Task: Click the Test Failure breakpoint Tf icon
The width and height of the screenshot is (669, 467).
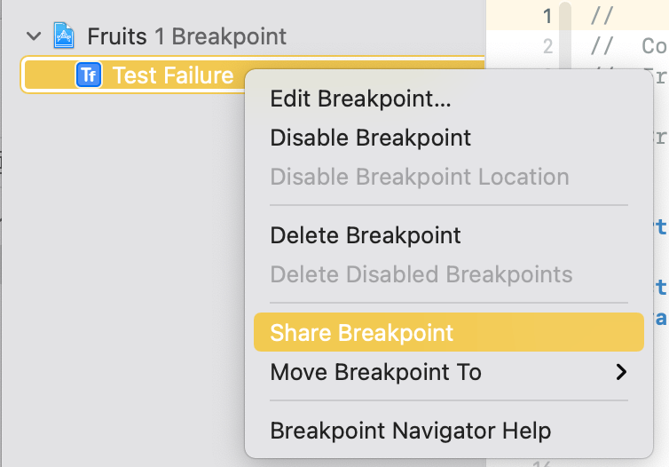Action: [89, 75]
